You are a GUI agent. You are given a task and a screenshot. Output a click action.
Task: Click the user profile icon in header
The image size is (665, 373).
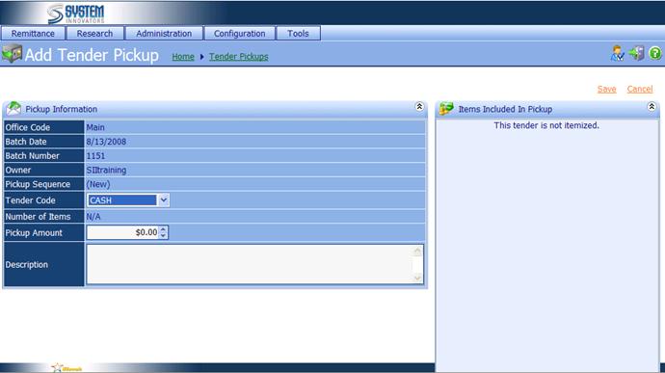click(x=617, y=53)
